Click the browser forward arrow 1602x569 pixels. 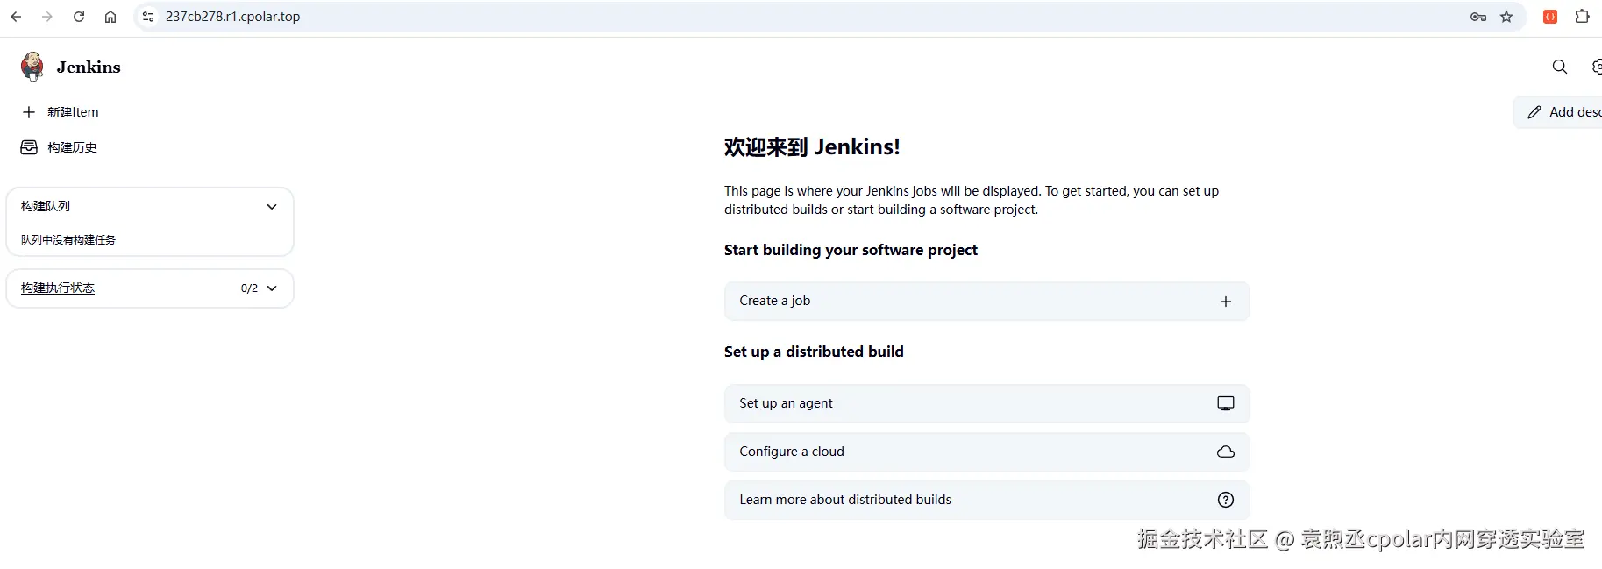click(x=47, y=17)
